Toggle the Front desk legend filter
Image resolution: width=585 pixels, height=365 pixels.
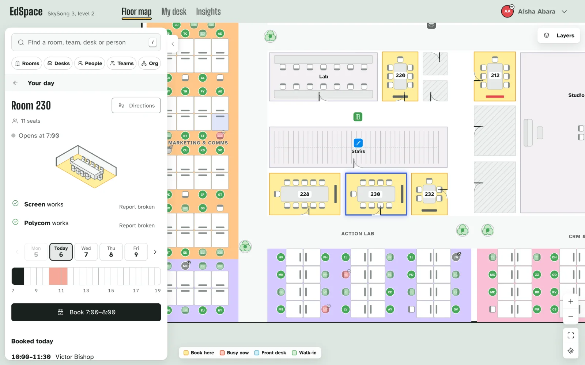pyautogui.click(x=270, y=353)
